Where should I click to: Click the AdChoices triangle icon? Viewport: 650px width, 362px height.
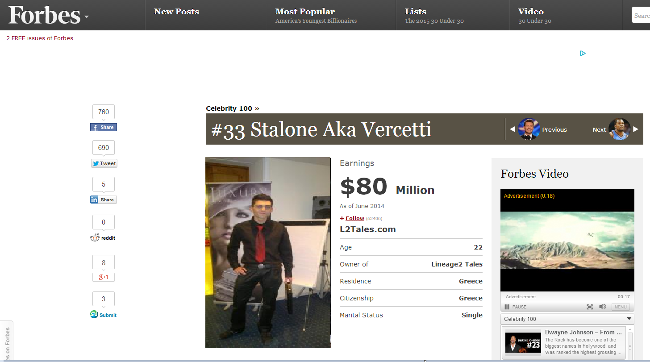583,54
